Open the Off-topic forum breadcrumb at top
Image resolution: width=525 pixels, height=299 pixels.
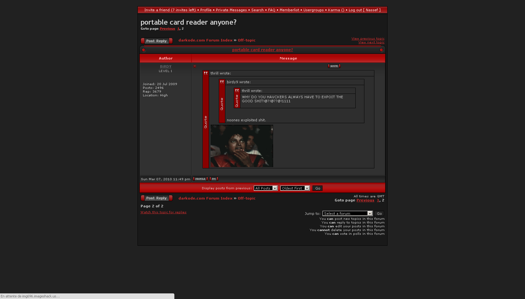pos(247,40)
